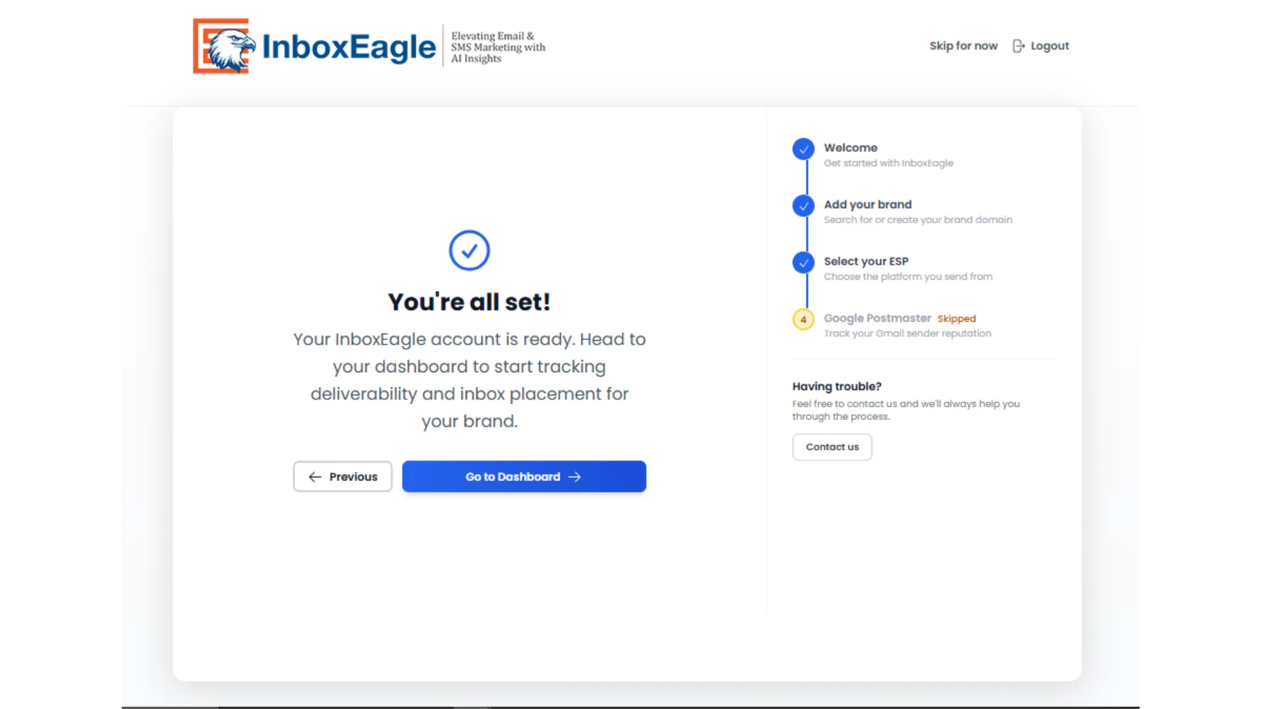Open the dashboard with Go to Dashboard

(x=524, y=477)
